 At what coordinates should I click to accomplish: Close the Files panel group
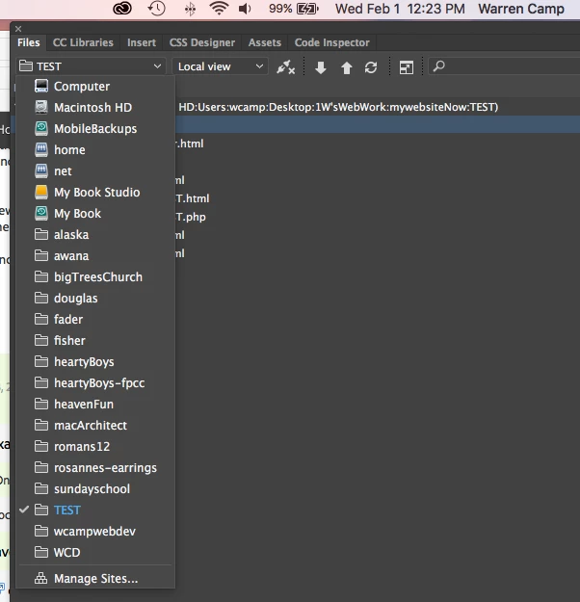[18, 29]
